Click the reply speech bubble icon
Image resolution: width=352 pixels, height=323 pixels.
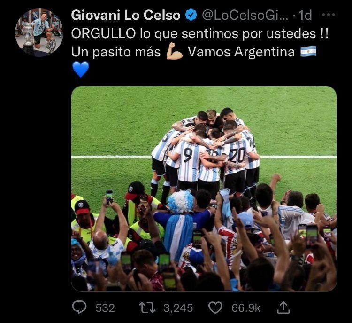(79, 307)
